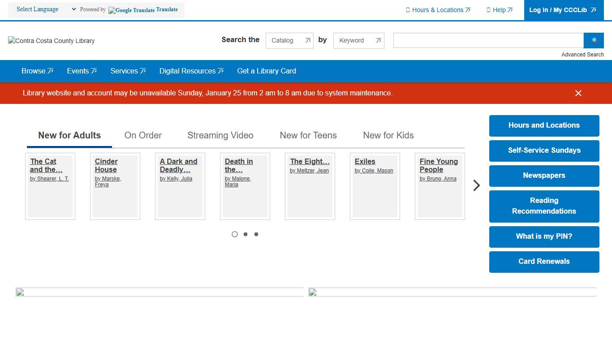Expand the Catalog search scope dropdown

pyautogui.click(x=289, y=40)
